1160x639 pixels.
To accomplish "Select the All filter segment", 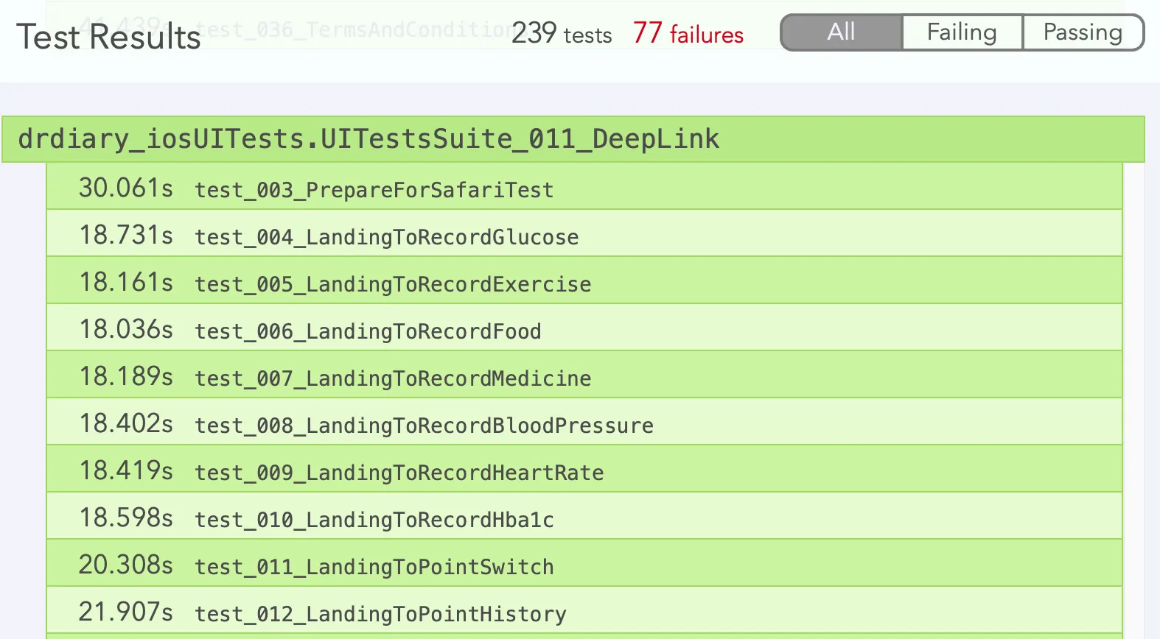I will point(841,32).
